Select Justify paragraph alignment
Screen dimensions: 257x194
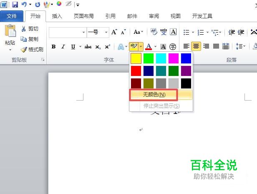216,47
